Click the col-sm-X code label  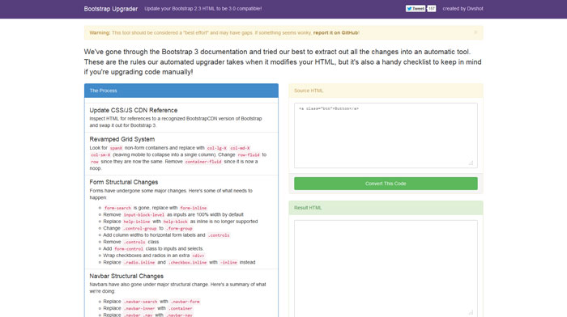point(100,155)
